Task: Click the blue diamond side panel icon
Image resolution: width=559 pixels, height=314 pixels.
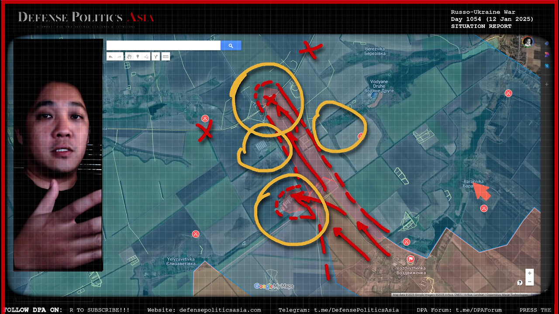Action: [547, 43]
